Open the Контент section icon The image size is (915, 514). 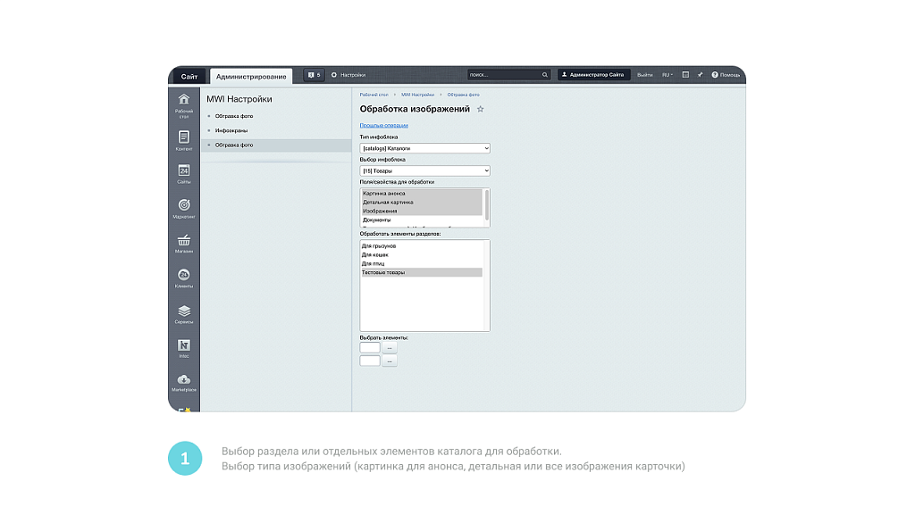(x=183, y=137)
